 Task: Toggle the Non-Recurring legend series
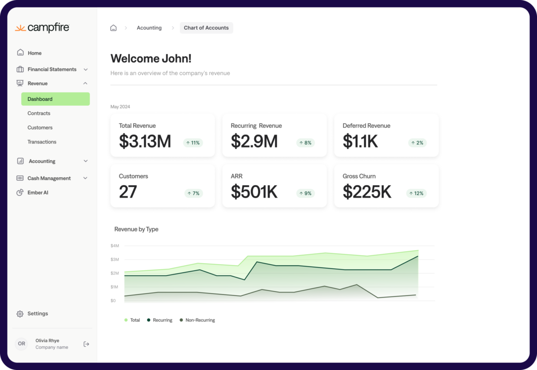(x=200, y=320)
